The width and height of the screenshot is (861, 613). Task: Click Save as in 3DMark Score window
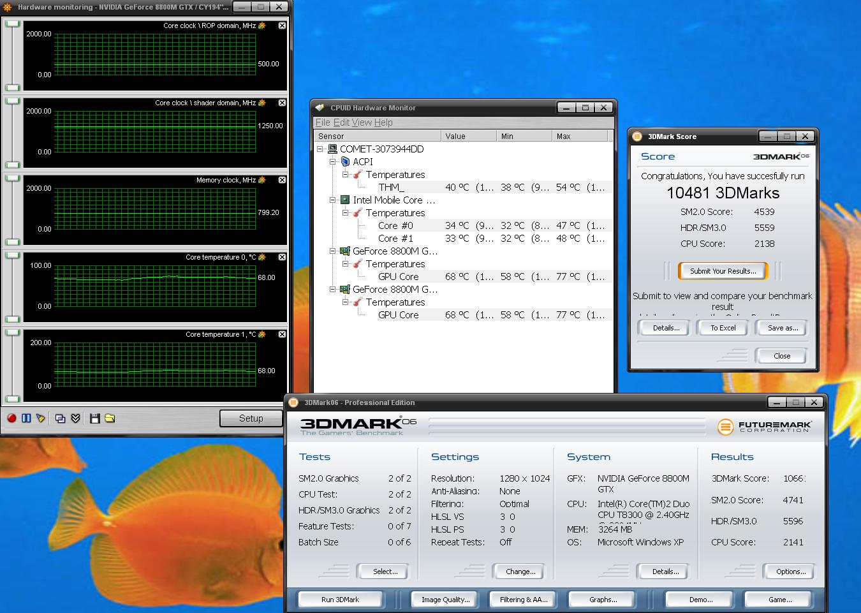click(x=783, y=328)
